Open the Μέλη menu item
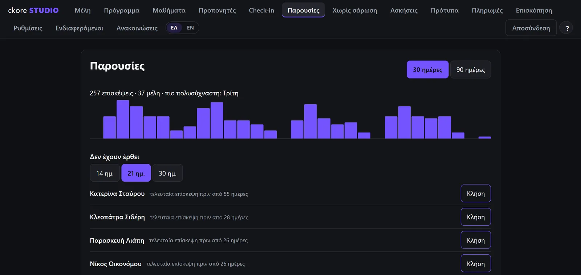The height and width of the screenshot is (275, 581). [x=83, y=10]
